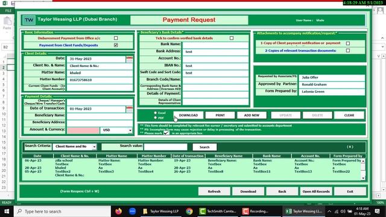
Task: Open the Search Criteria dropdown
Action: (x=94, y=146)
